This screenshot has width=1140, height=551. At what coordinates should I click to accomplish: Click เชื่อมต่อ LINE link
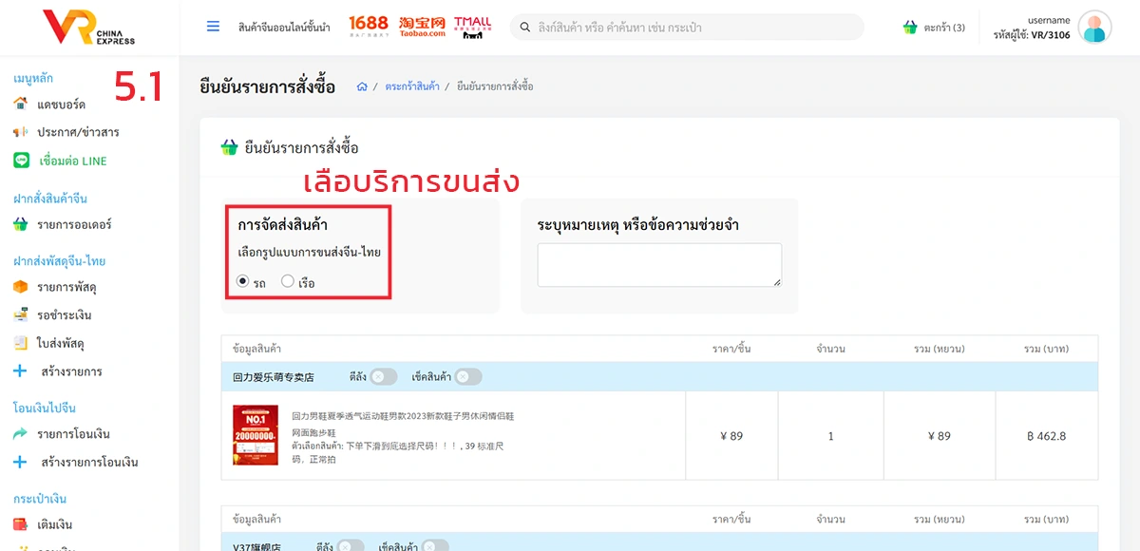73,161
